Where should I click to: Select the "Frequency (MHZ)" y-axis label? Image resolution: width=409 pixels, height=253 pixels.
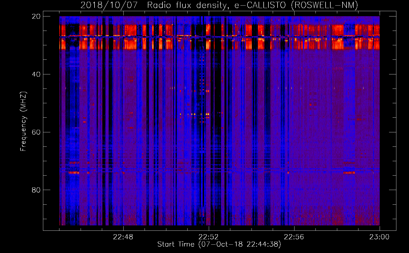tap(23, 121)
